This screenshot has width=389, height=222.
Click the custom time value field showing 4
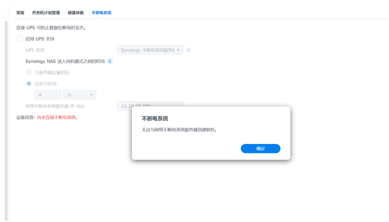pyautogui.click(x=48, y=95)
